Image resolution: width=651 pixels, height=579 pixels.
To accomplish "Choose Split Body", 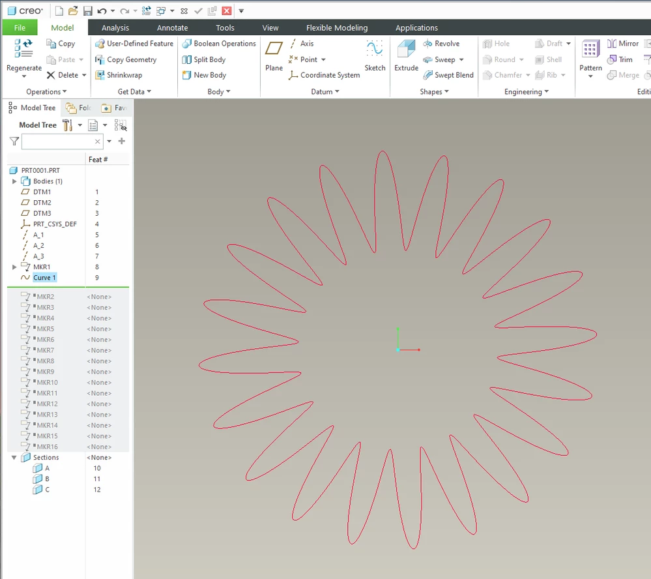I will [204, 60].
